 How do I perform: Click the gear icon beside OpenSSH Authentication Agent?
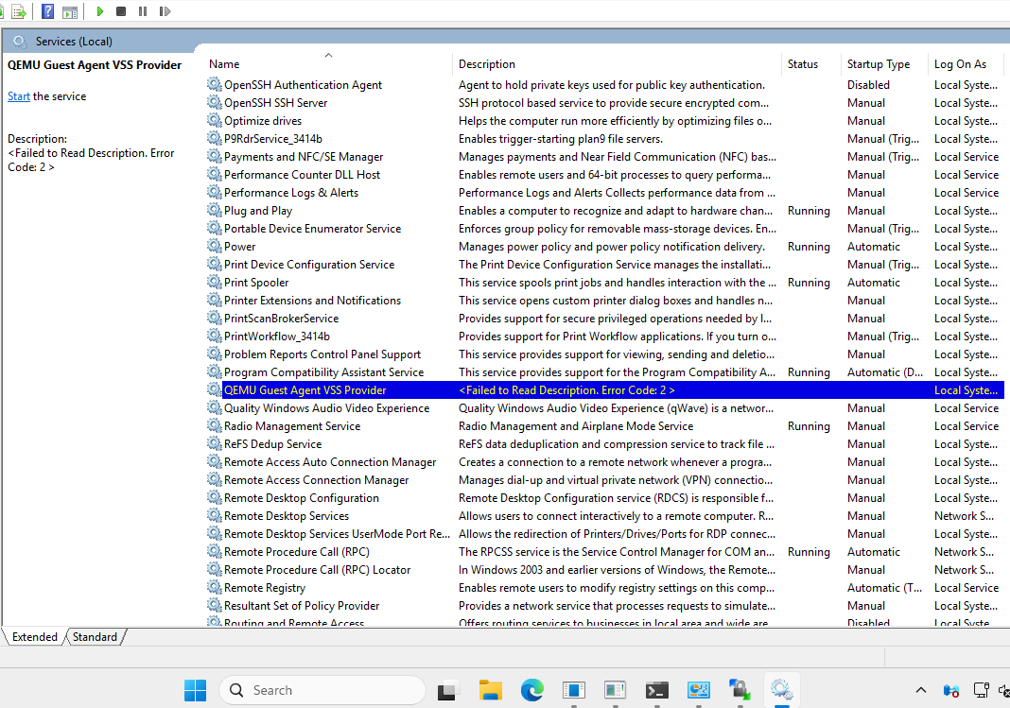[x=214, y=84]
